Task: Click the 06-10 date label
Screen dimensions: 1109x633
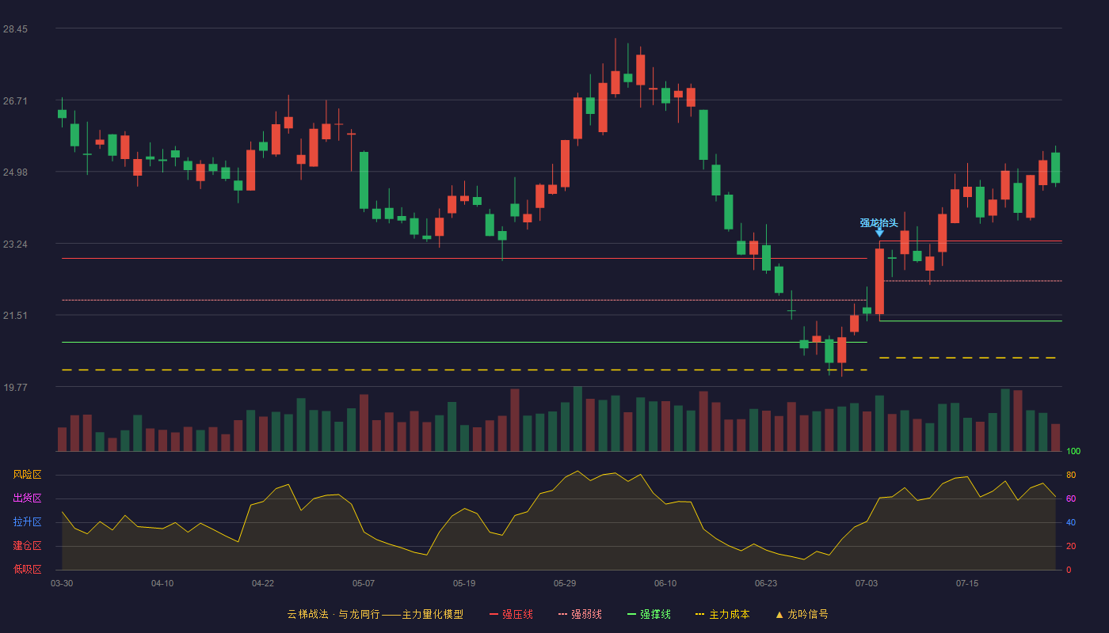Action: click(x=665, y=583)
